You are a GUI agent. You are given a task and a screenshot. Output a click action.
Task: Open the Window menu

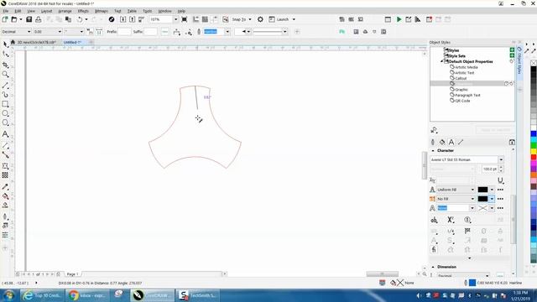pos(164,11)
